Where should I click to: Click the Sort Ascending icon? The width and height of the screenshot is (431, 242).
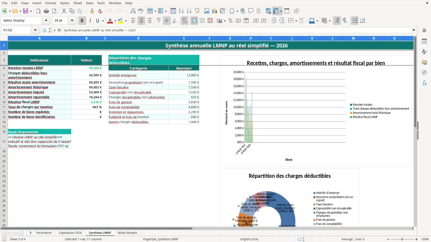pos(181,11)
